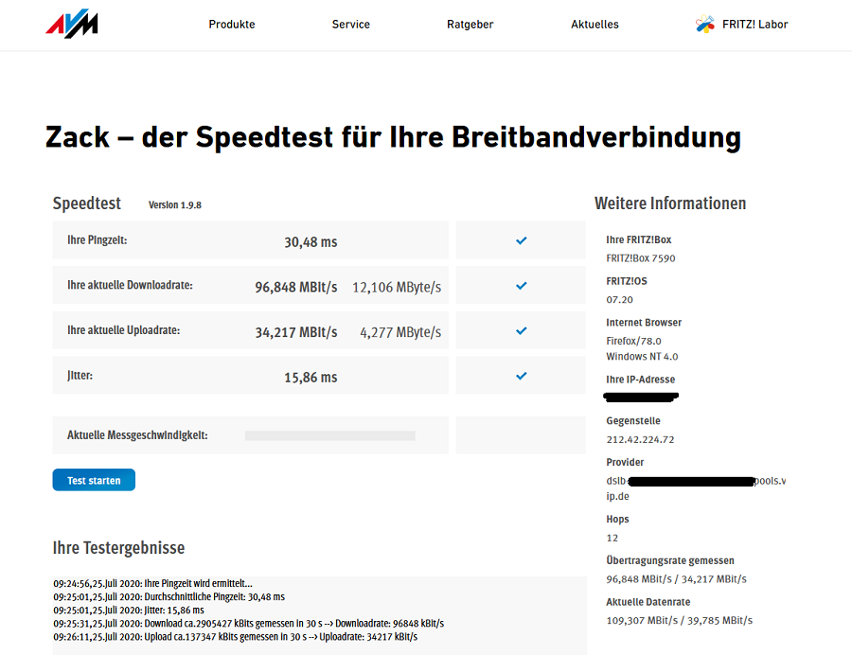852x655 pixels.
Task: Click the AVM logo in the header
Action: click(x=71, y=23)
